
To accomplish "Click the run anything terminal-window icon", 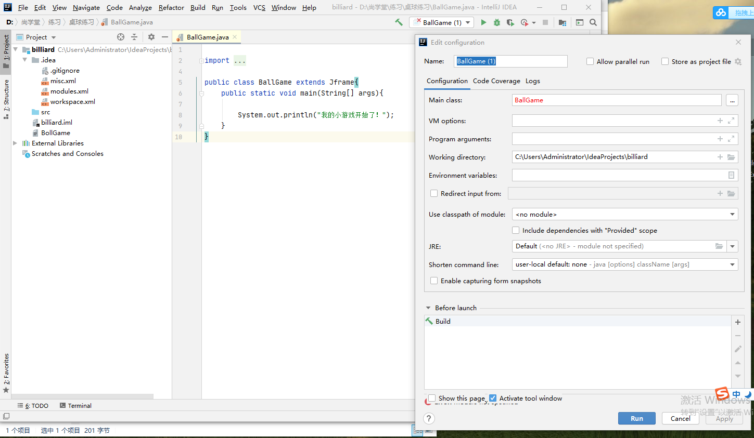I will click(x=580, y=22).
